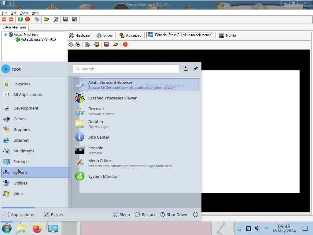Click the yellow lightning console icon
This screenshot has height=235, width=313.
click(x=116, y=44)
